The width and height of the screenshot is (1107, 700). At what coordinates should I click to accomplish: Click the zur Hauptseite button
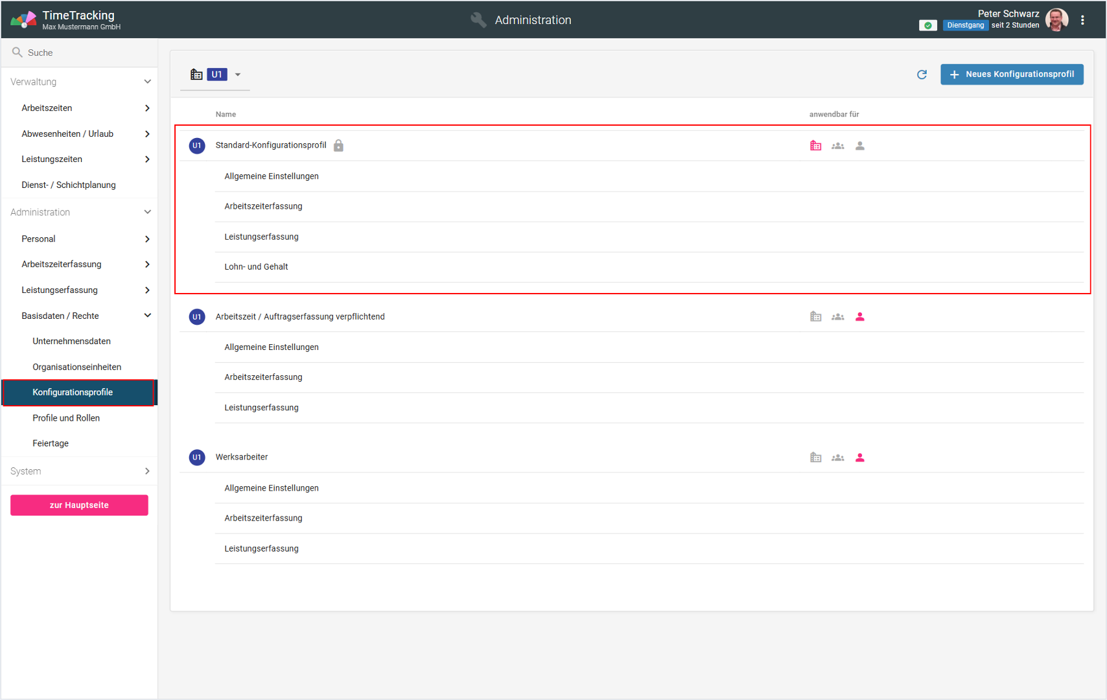point(79,506)
